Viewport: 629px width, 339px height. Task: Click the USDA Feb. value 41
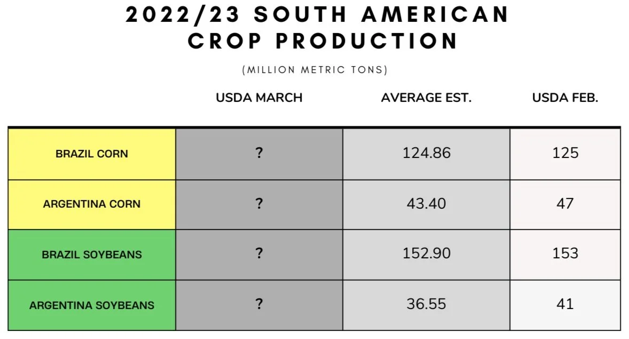[565, 304]
